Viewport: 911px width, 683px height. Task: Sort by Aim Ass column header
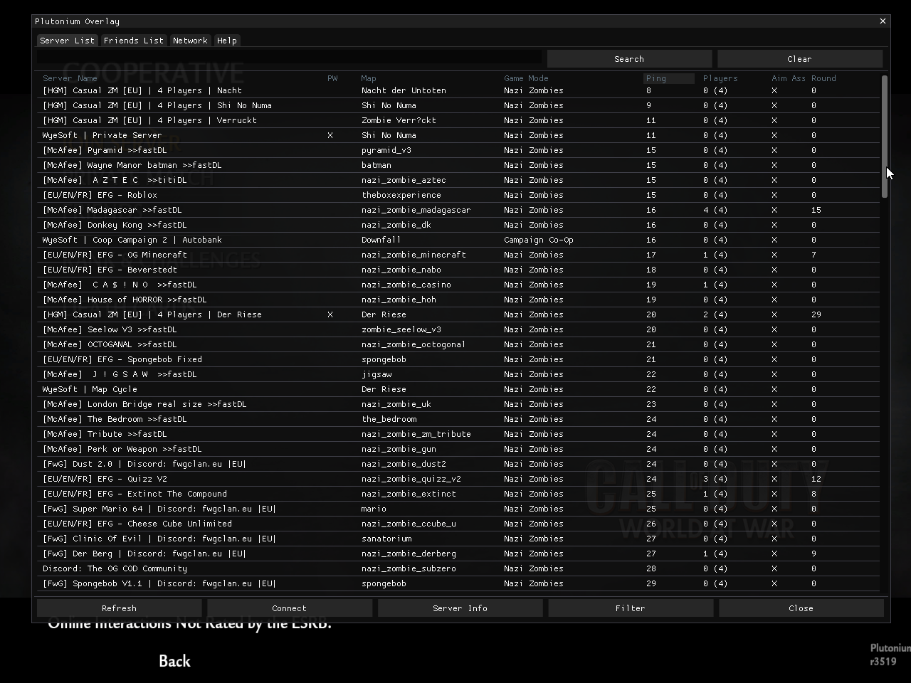click(x=789, y=78)
